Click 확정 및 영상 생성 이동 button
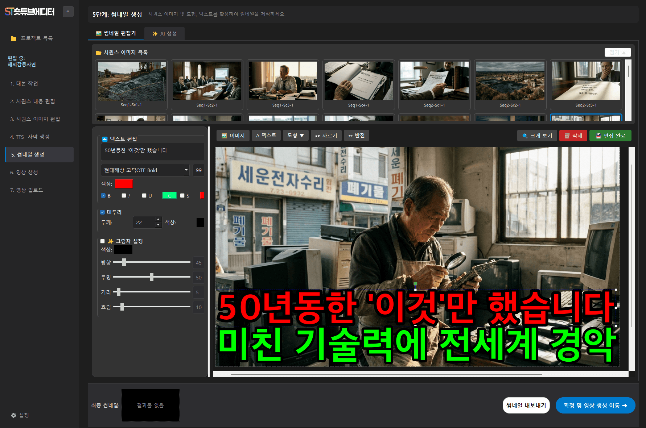The height and width of the screenshot is (428, 646). click(x=595, y=405)
